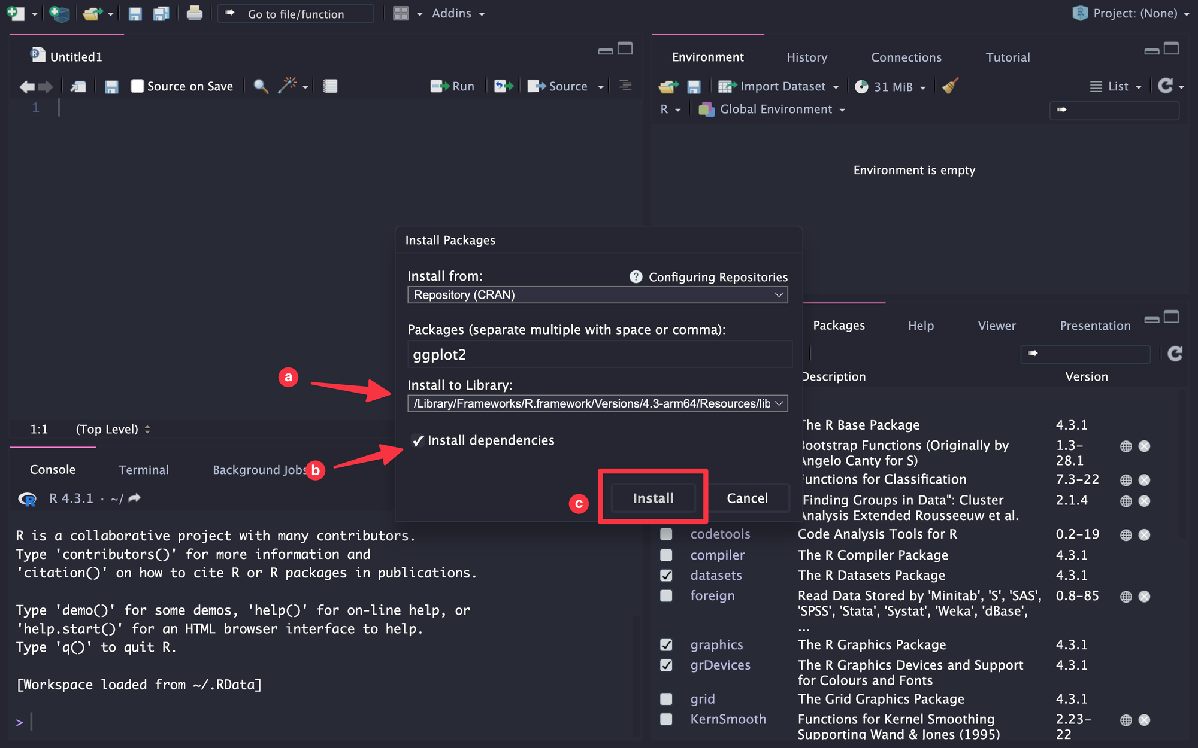Click the Save file icon
Screen dimensions: 1198x748
coord(134,12)
